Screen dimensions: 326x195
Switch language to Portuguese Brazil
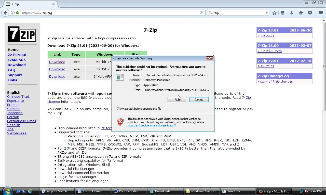pos(21,121)
